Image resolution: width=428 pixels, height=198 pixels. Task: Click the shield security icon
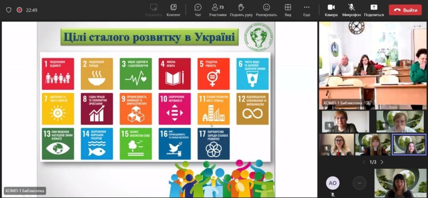point(9,10)
